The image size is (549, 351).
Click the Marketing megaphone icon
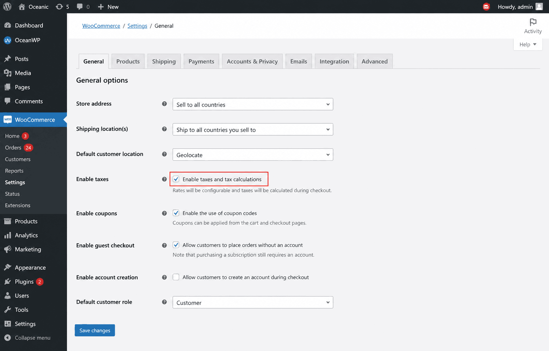point(8,249)
